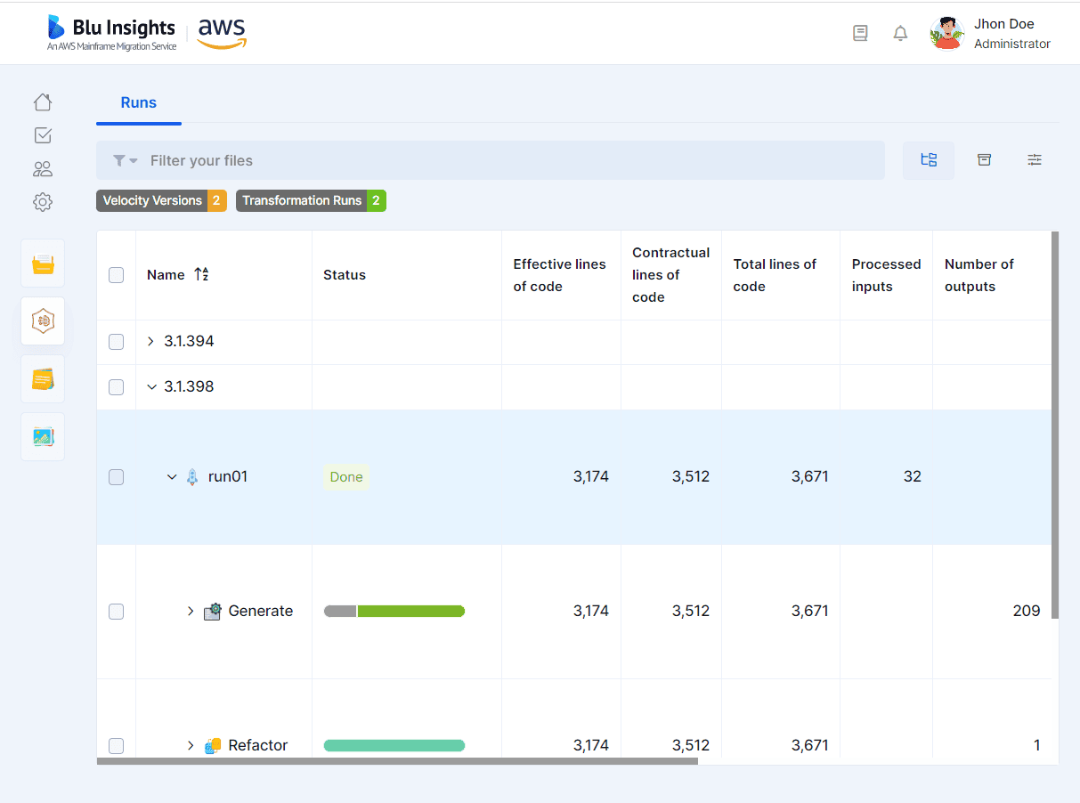Click the Administrator role text
1080x803 pixels.
click(x=1012, y=44)
